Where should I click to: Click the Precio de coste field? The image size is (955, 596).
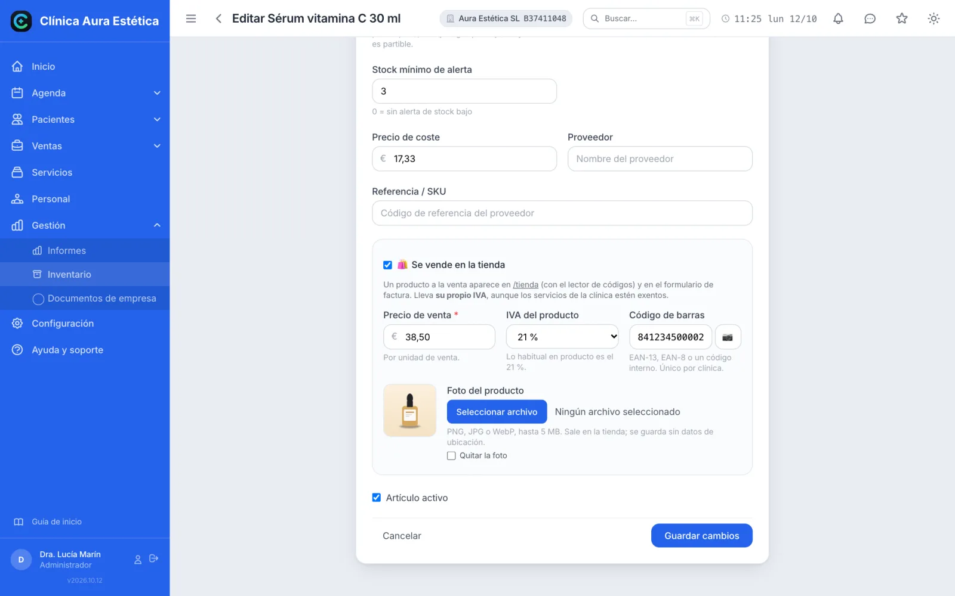click(464, 159)
